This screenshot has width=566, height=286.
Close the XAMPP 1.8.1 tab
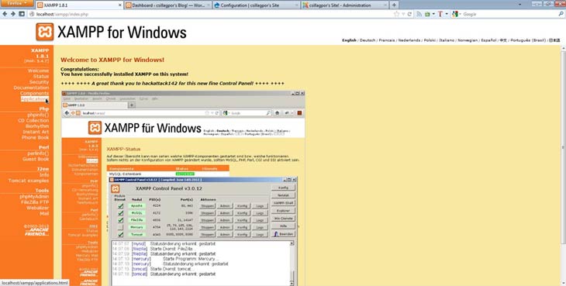click(x=120, y=5)
